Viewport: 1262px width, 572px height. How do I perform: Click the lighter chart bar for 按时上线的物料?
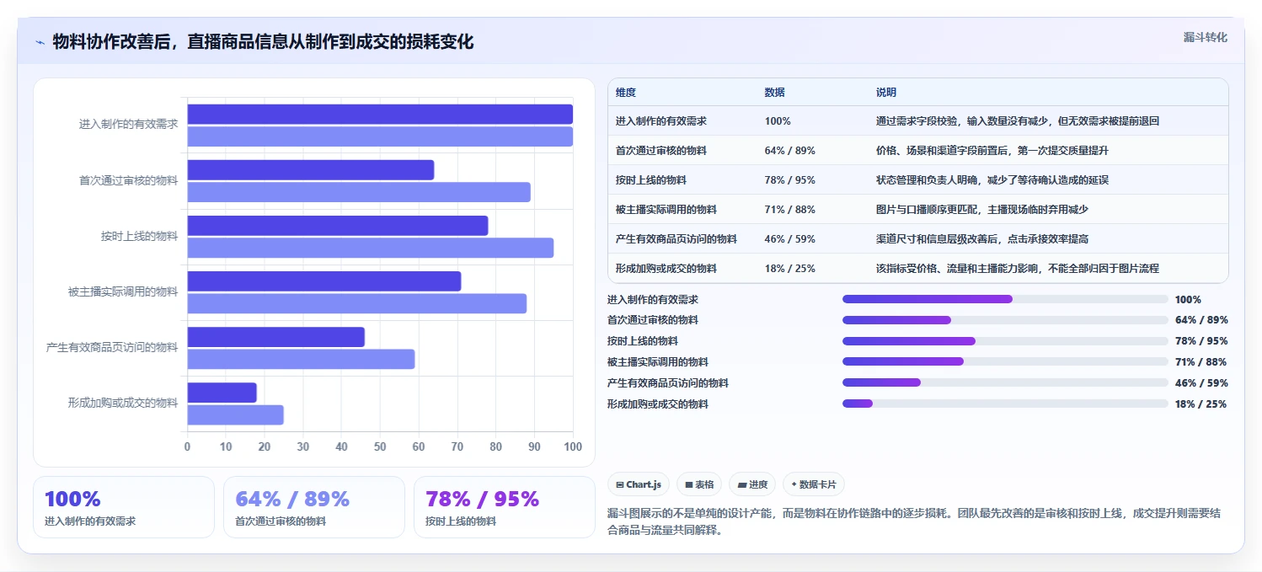[370, 248]
